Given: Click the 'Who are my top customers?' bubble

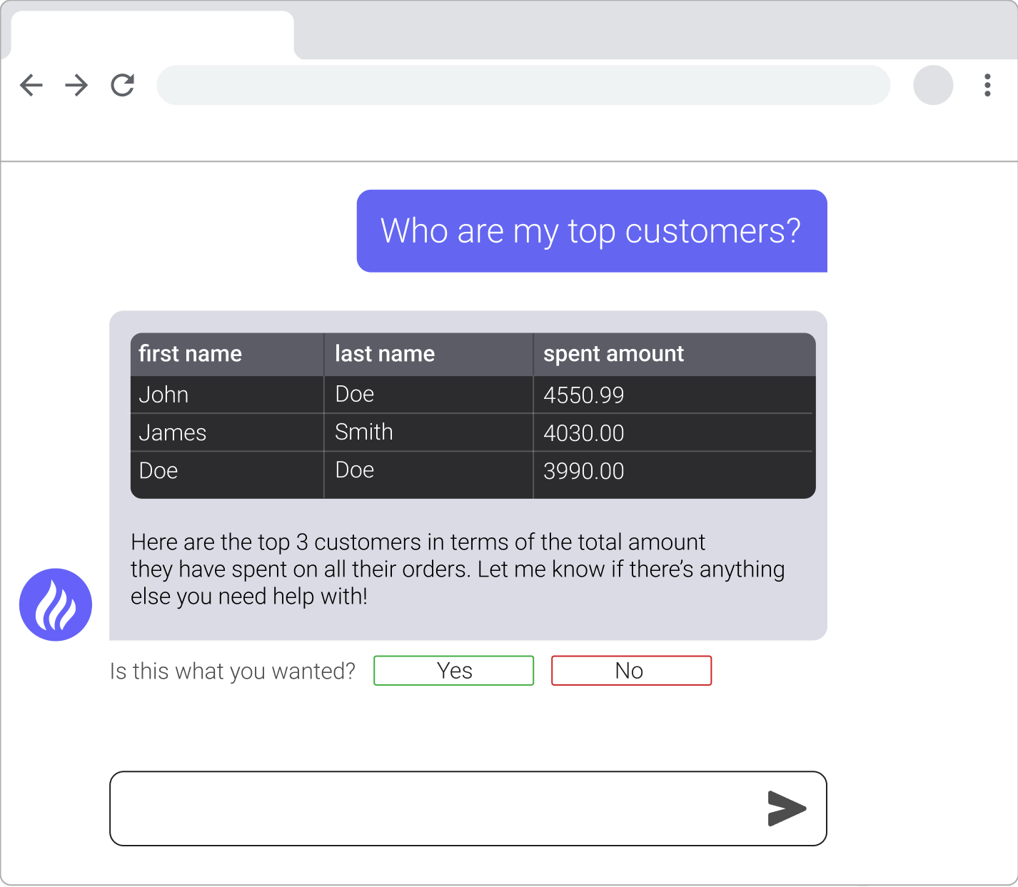Looking at the screenshot, I should (591, 230).
